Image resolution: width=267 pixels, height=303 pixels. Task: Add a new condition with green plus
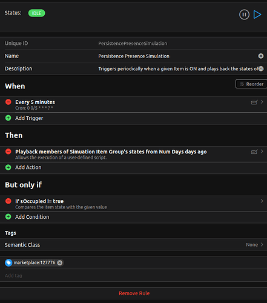coord(8,217)
